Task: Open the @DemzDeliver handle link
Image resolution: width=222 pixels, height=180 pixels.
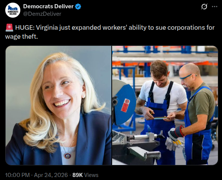Action: (x=42, y=14)
